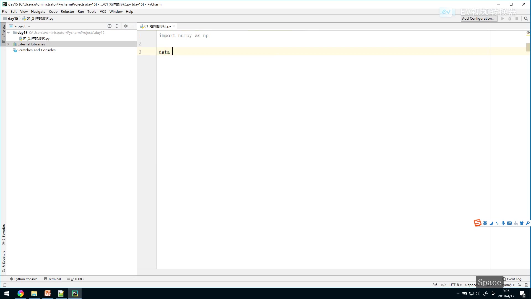Viewport: 531px width, 299px height.
Task: Toggle the read-only lock icon in status bar
Action: pos(519,285)
